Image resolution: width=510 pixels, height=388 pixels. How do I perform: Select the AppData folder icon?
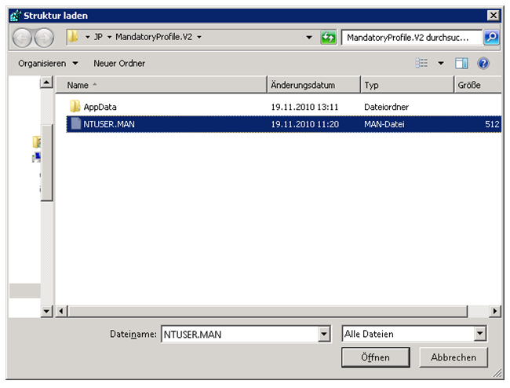click(75, 106)
